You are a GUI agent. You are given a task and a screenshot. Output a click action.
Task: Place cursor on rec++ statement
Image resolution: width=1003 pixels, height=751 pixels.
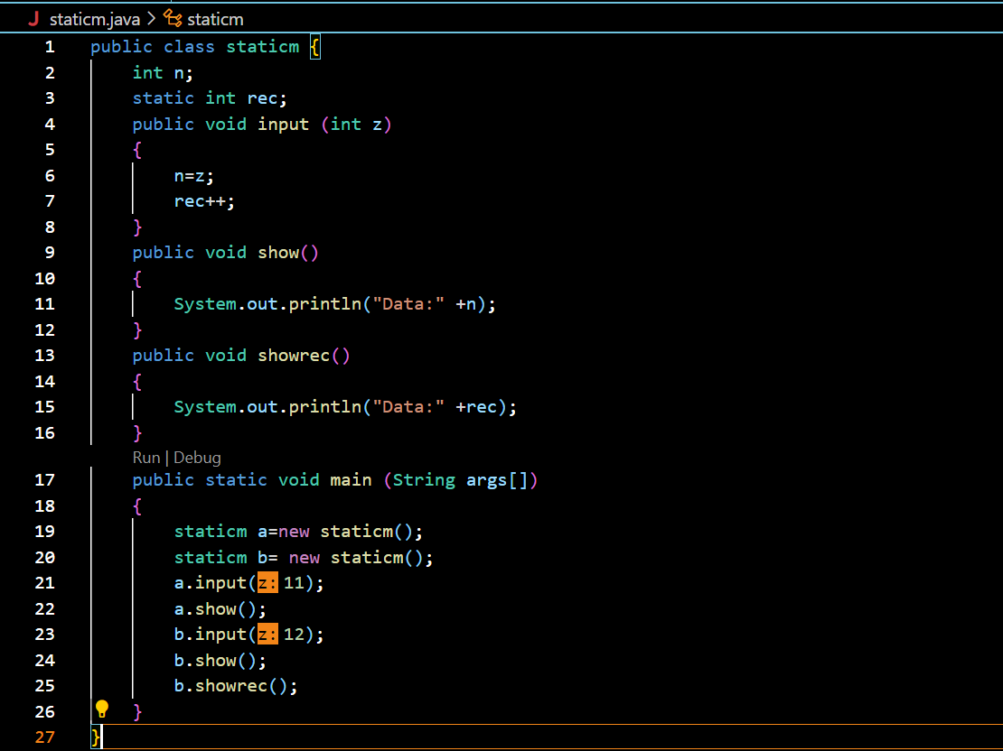(204, 201)
